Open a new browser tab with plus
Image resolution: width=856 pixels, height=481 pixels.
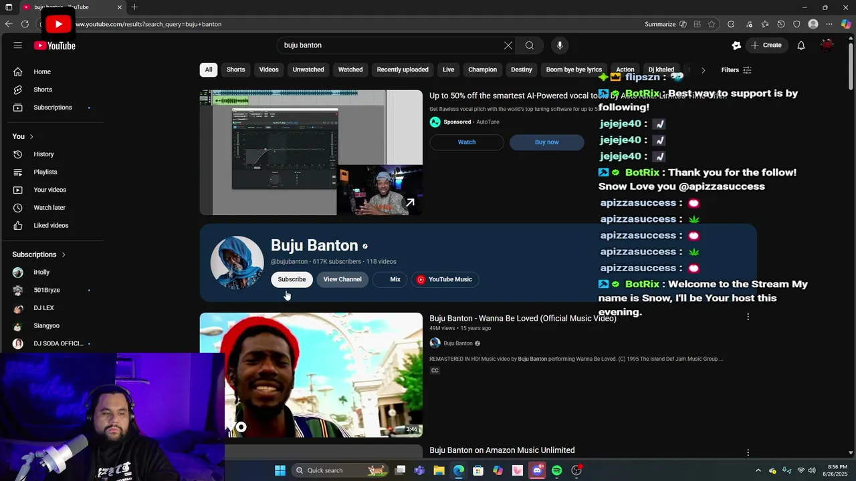[x=134, y=7]
